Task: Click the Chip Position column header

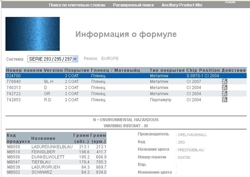Action: (x=203, y=70)
